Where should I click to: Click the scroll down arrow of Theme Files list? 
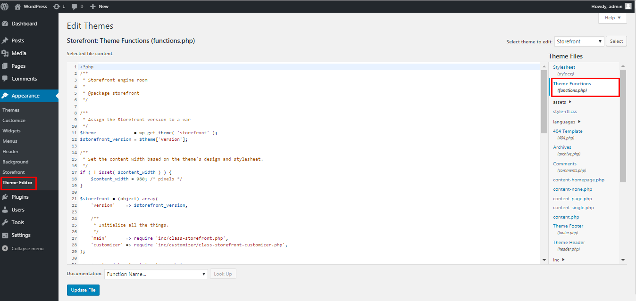pyautogui.click(x=623, y=260)
